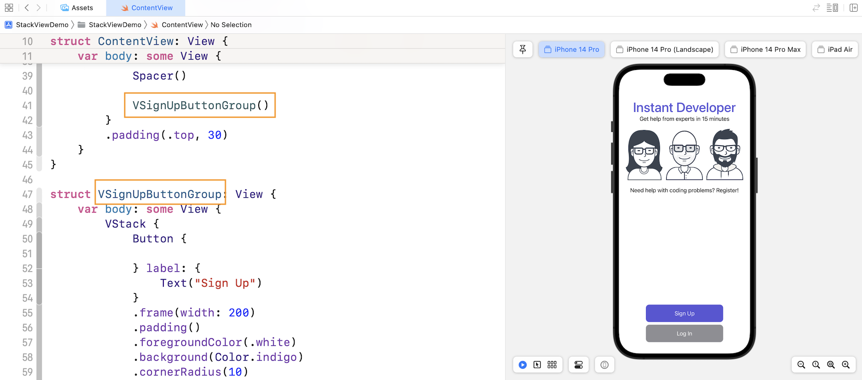Open the No Selection breadcrumb menu
This screenshot has width=862, height=380.
click(231, 25)
